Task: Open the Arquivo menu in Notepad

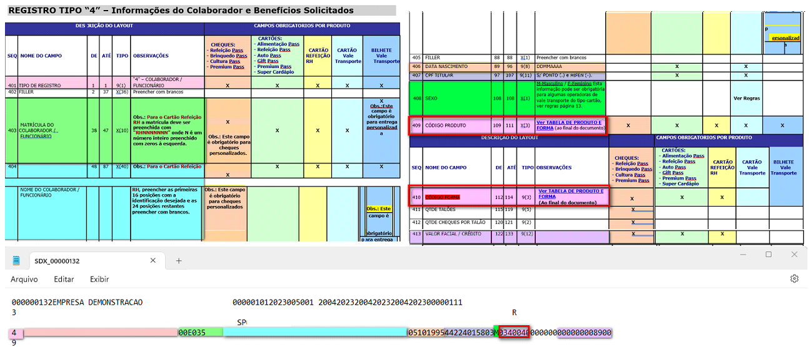Action: [x=24, y=280]
